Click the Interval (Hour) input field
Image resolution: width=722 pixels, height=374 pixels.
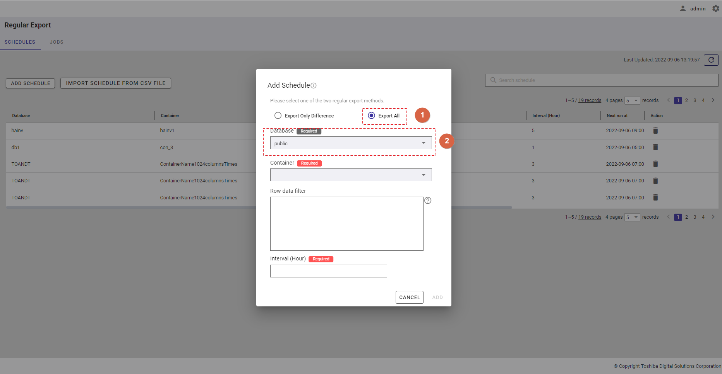pyautogui.click(x=329, y=271)
